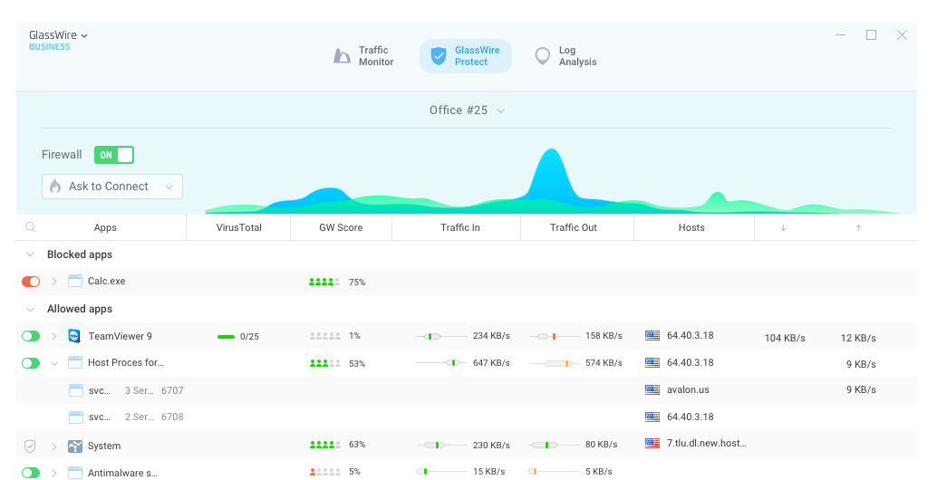This screenshot has height=480, width=937.
Task: Click System GW Score 63% rating
Action: click(x=338, y=445)
